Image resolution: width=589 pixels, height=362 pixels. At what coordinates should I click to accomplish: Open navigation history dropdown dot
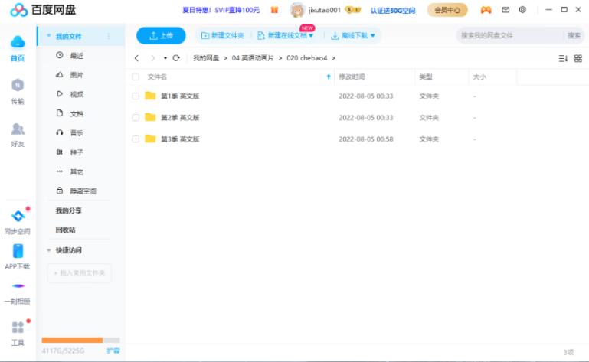pos(165,58)
